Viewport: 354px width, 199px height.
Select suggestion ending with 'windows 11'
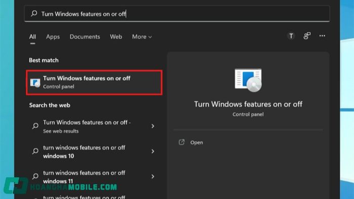[94, 177]
